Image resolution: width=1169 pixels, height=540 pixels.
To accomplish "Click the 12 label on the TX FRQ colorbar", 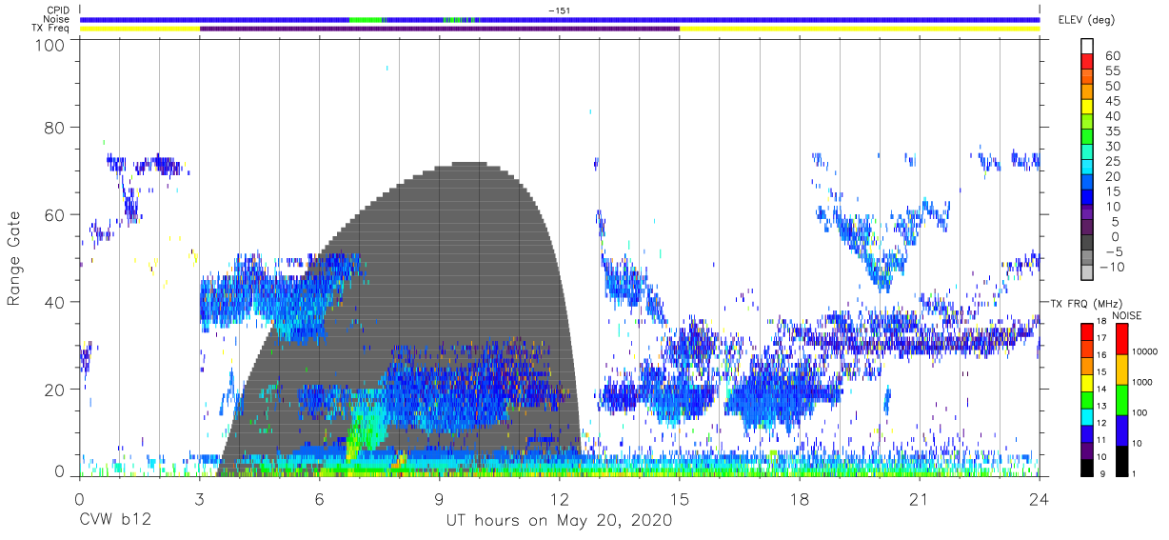I will (x=1100, y=424).
